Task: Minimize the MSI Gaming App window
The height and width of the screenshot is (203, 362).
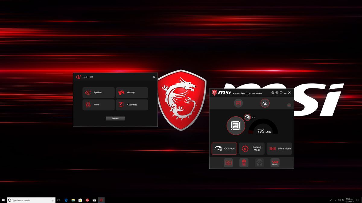Action: (x=285, y=93)
